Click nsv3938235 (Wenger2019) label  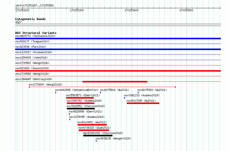(113, 138)
